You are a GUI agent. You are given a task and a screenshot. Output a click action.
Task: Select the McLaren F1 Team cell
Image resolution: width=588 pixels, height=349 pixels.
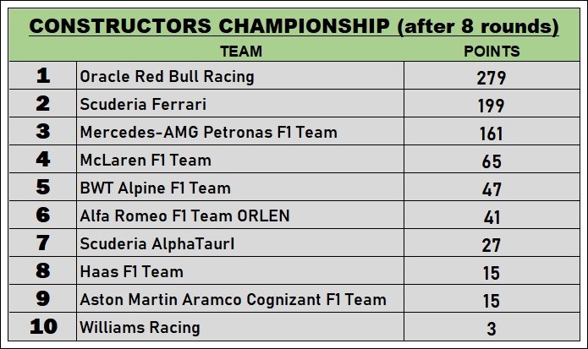coord(146,160)
